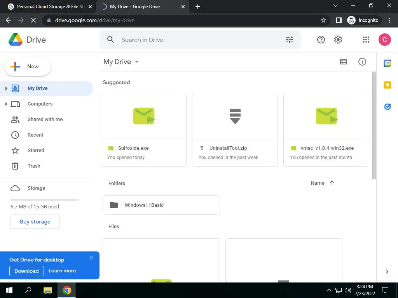398x298 pixels.
Task: Expand Computers tree arrow
Action: pos(6,104)
